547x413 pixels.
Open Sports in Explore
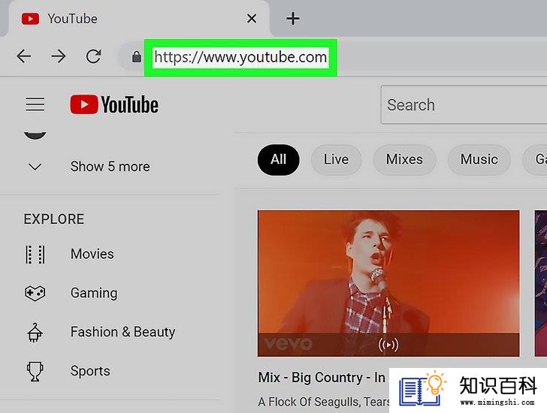pyautogui.click(x=90, y=371)
